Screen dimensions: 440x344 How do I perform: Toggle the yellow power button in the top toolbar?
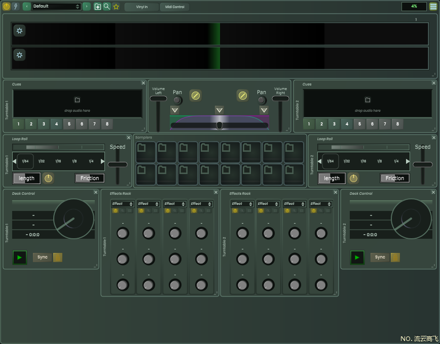click(x=7, y=7)
